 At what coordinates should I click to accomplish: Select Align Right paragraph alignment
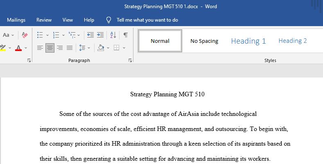[x=60, y=48]
